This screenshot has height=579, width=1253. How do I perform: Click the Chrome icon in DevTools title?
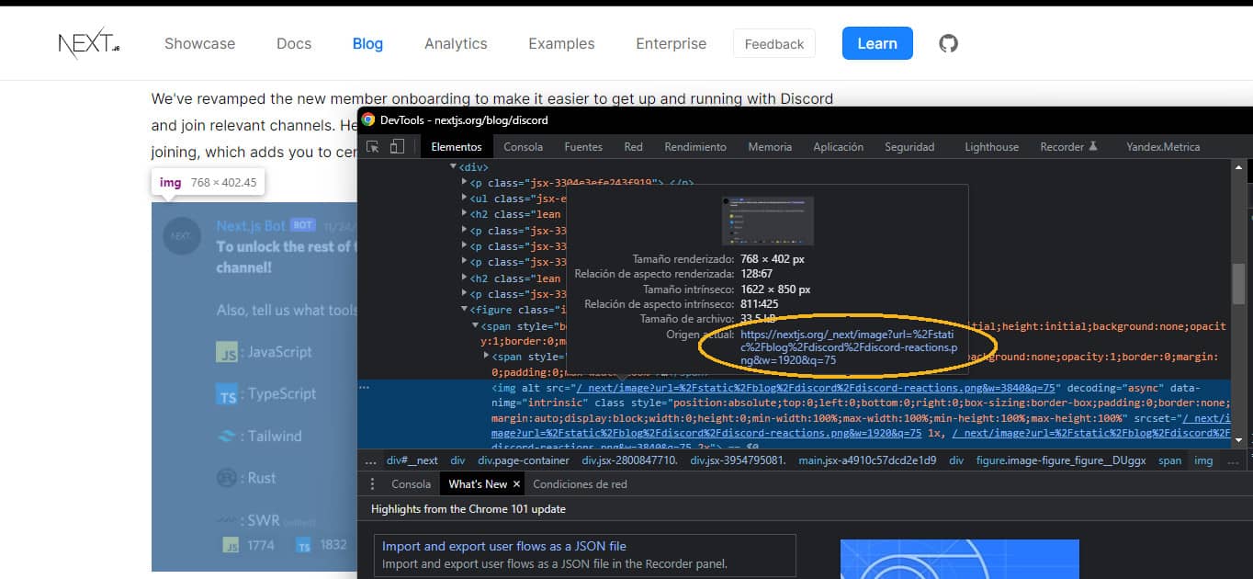click(367, 119)
